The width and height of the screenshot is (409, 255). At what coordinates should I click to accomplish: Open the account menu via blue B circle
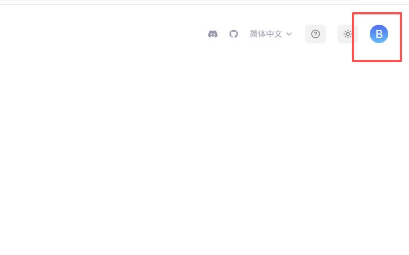pyautogui.click(x=379, y=34)
